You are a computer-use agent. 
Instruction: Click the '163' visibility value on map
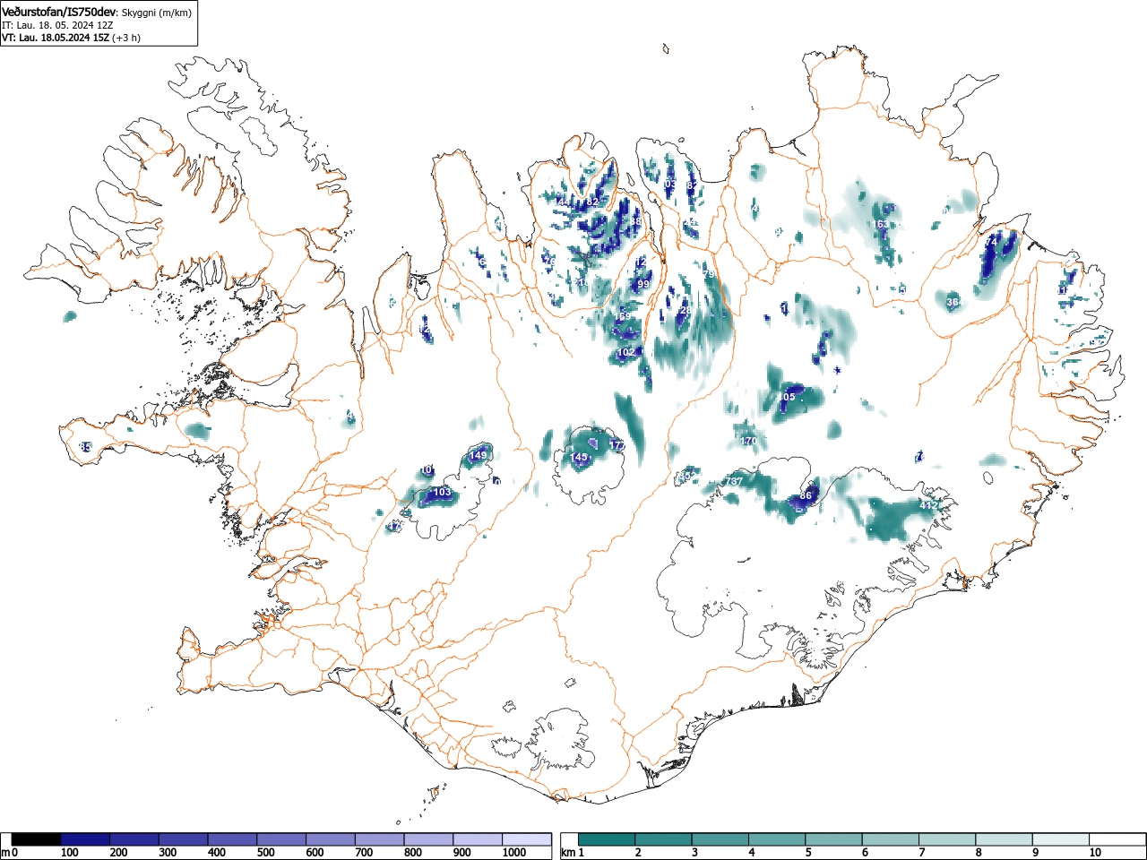tap(880, 224)
